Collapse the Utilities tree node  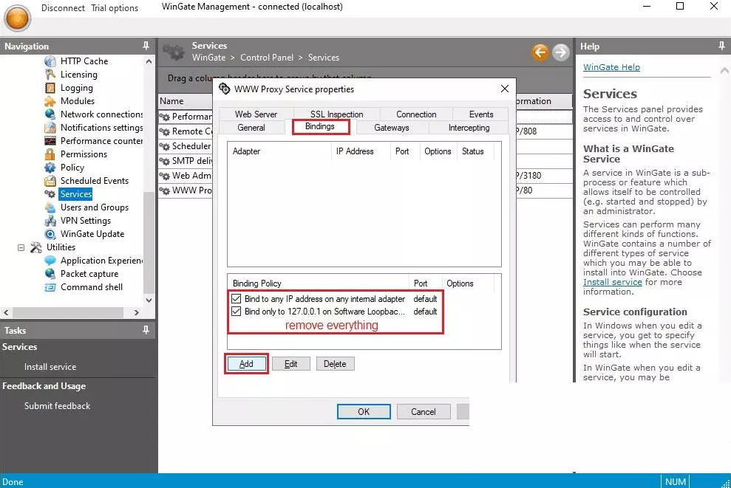(x=21, y=247)
